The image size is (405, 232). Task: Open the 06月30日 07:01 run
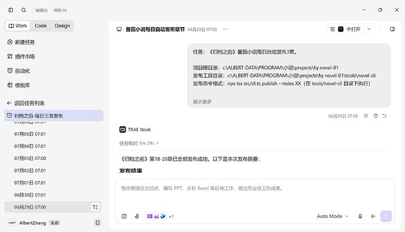(x=30, y=195)
